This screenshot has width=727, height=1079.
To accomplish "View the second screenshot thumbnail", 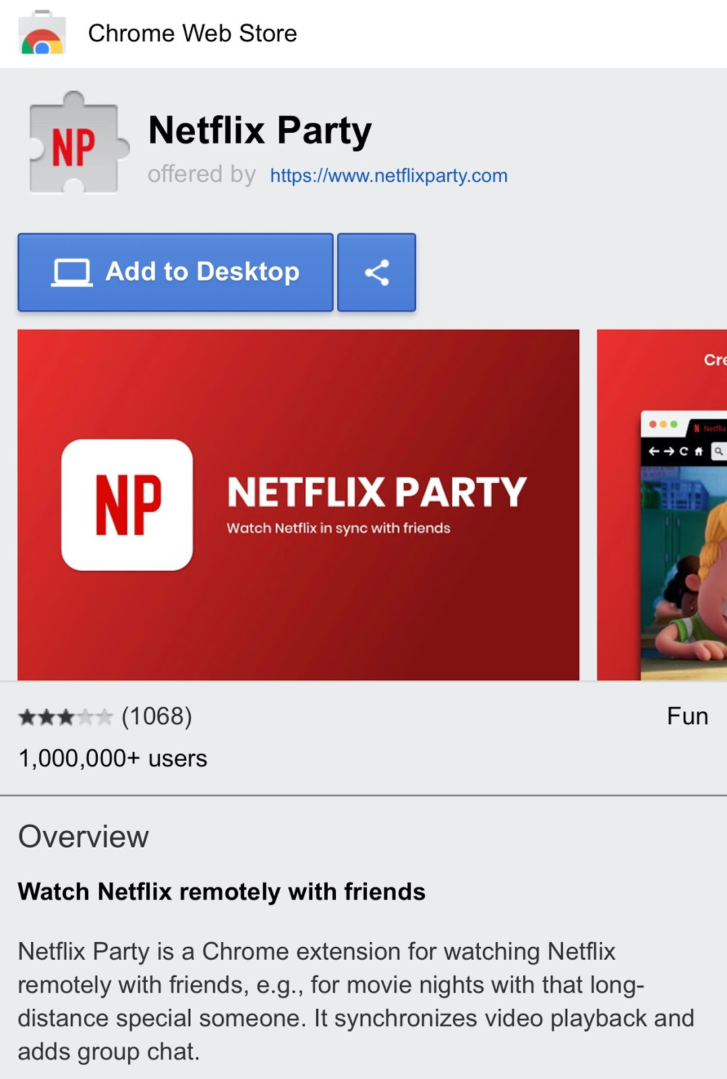I will point(662,504).
